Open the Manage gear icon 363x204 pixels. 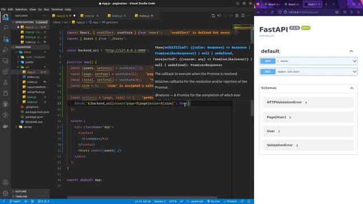[x=5, y=193]
